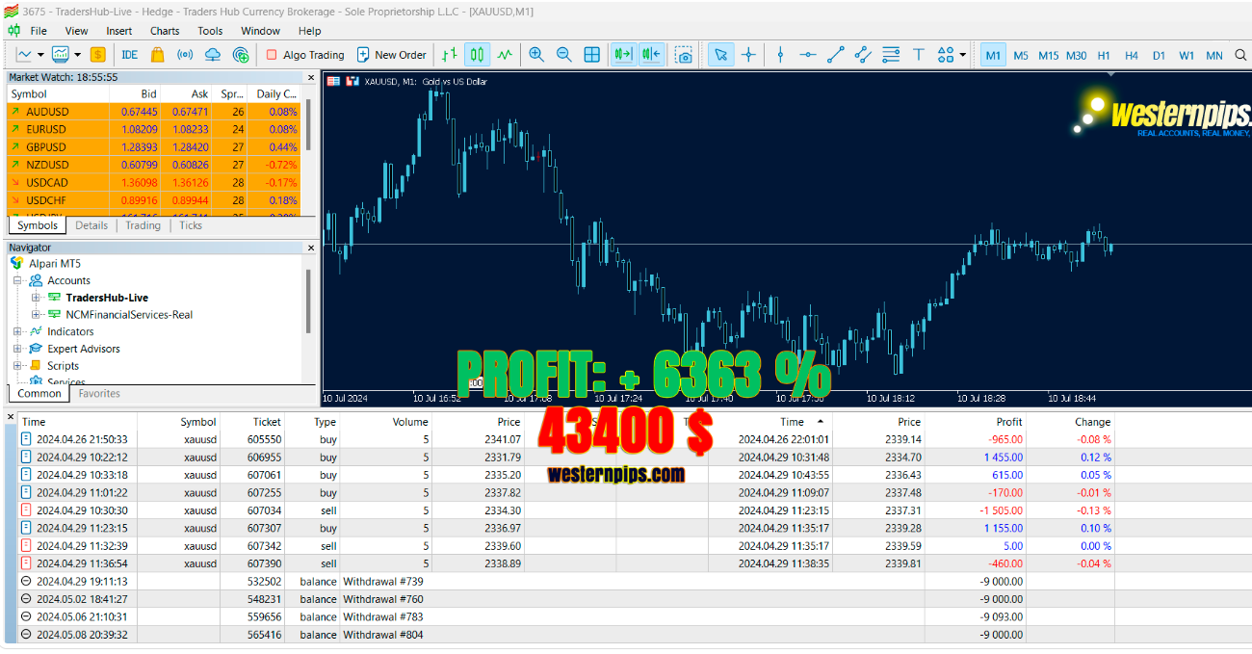This screenshot has width=1252, height=654.
Task: Select the crosshair tool
Action: pos(748,55)
